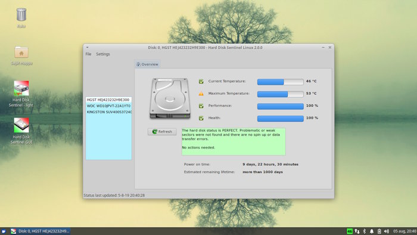This screenshot has height=235, width=417.
Task: Click the Maximum Temperature warning triangle icon
Action: pos(201,94)
